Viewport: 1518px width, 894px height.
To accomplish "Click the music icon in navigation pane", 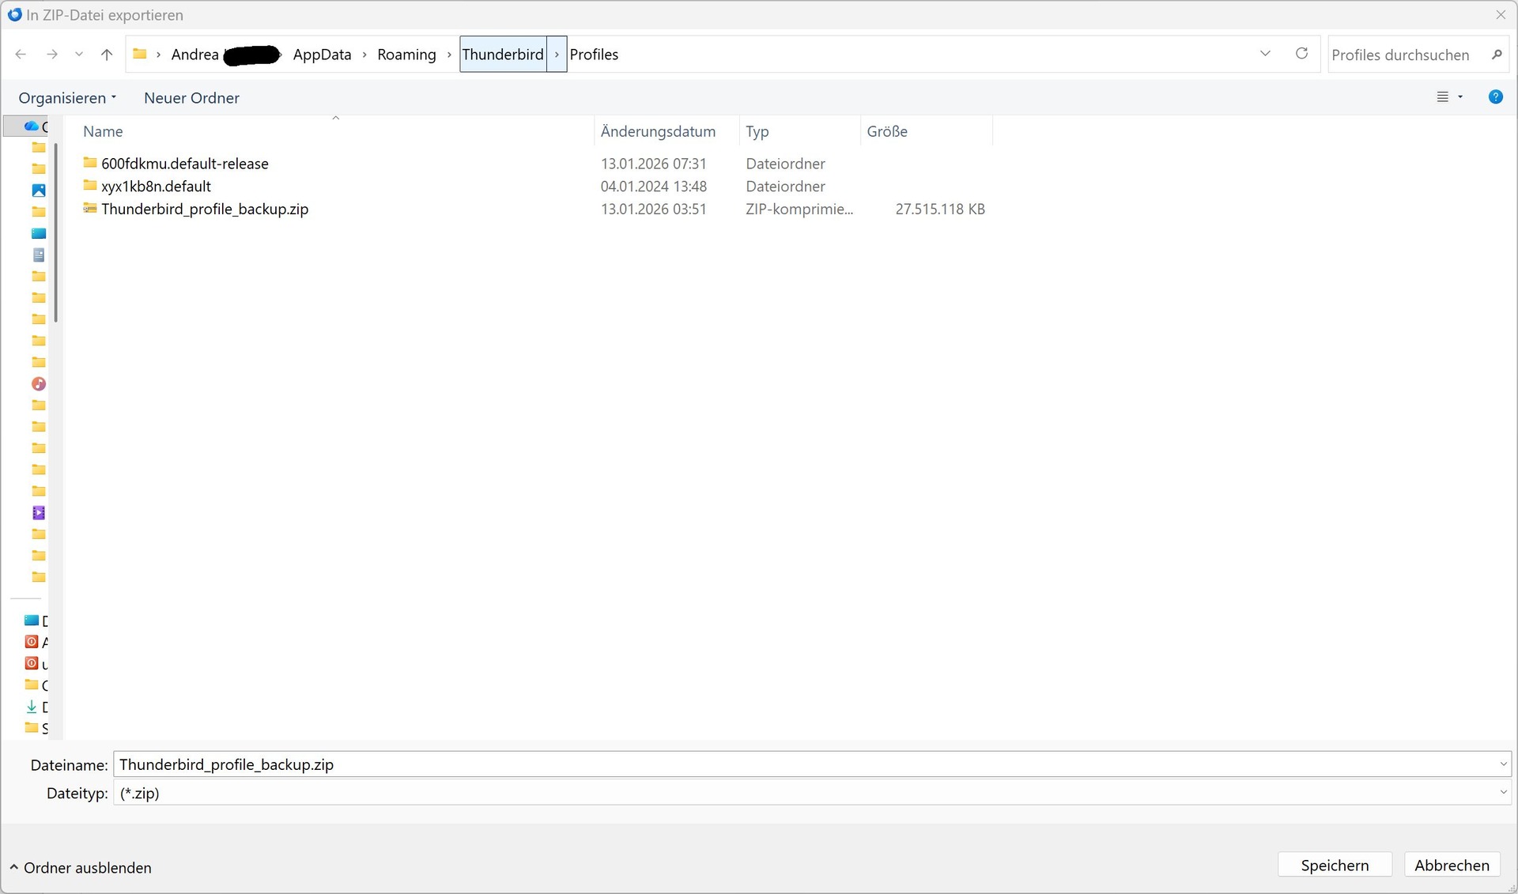I will [39, 384].
